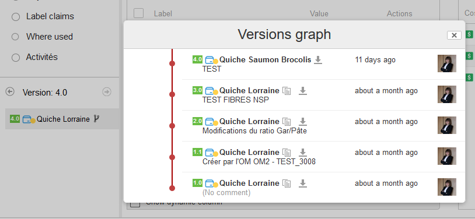Click user avatar on version 1.1 row

pyautogui.click(x=447, y=156)
